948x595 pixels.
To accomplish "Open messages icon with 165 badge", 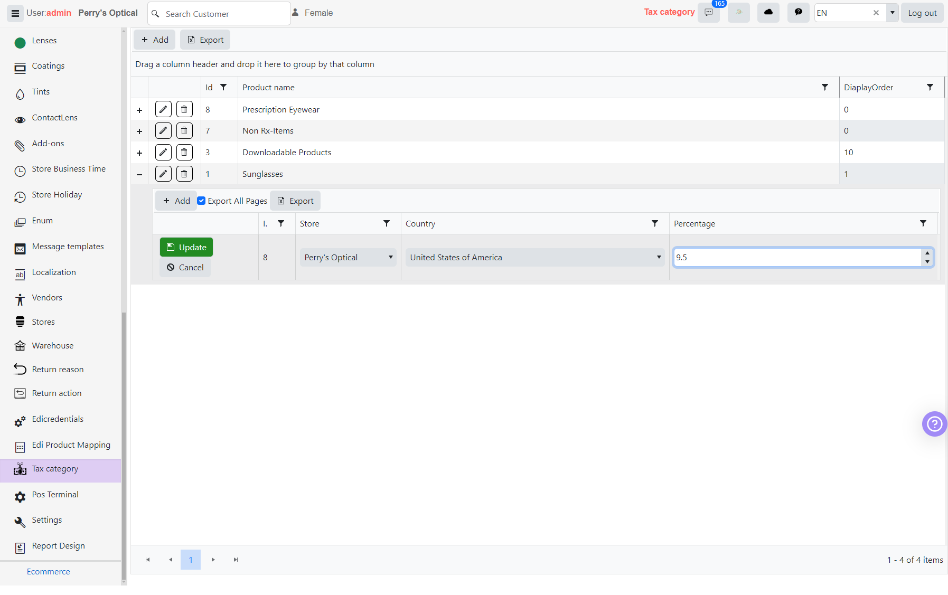I will tap(709, 13).
